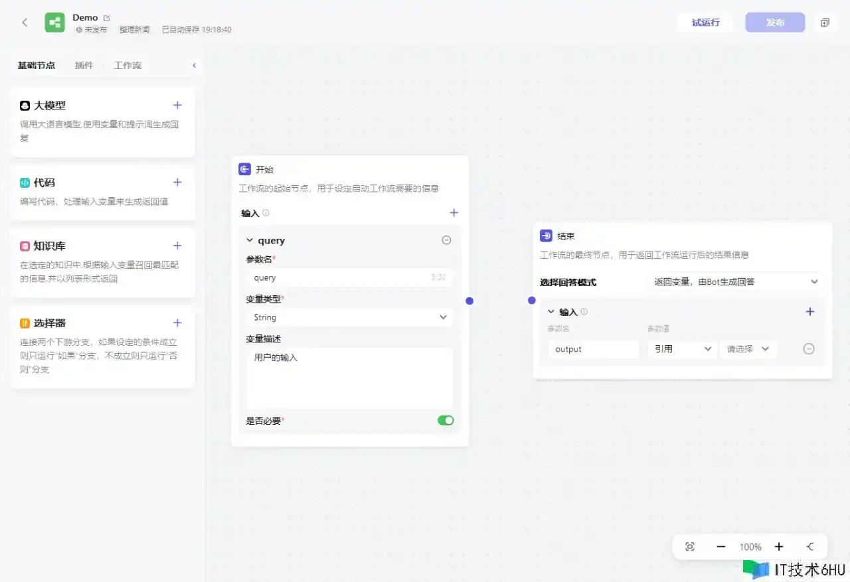Click the fit-to-screen icon in zoom bar
The width and height of the screenshot is (850, 582).
click(x=690, y=547)
